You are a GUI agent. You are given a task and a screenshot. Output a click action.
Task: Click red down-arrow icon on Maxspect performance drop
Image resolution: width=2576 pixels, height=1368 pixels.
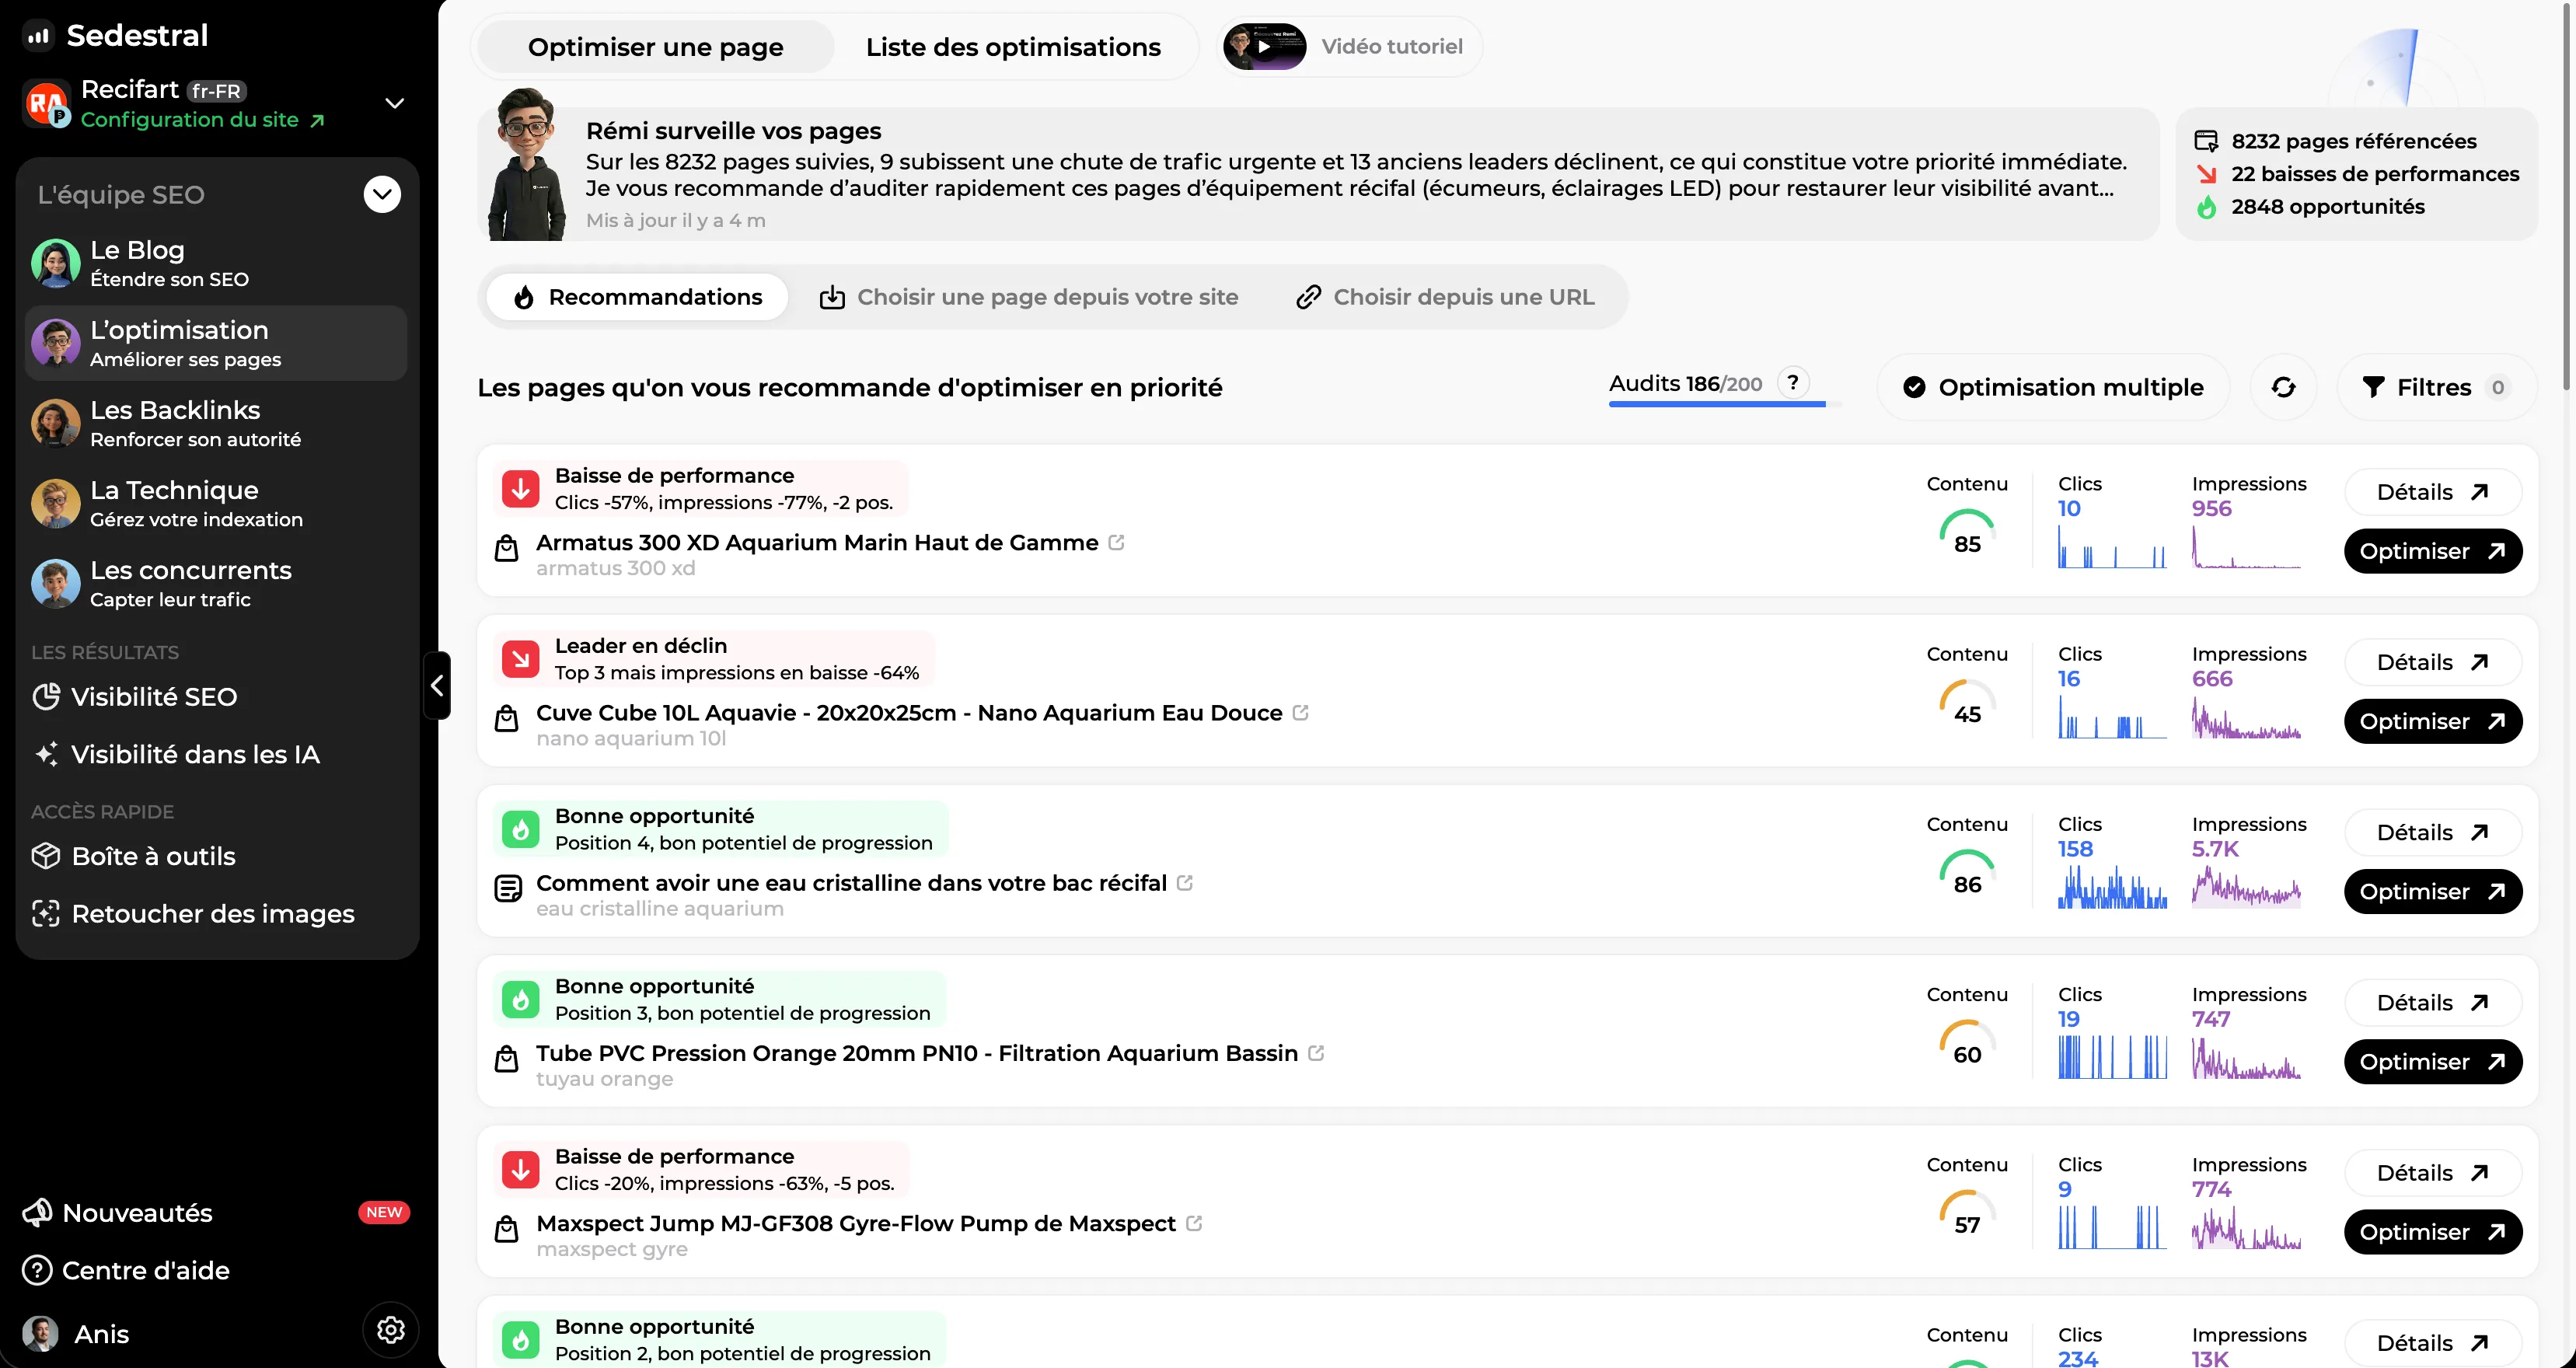point(520,1169)
